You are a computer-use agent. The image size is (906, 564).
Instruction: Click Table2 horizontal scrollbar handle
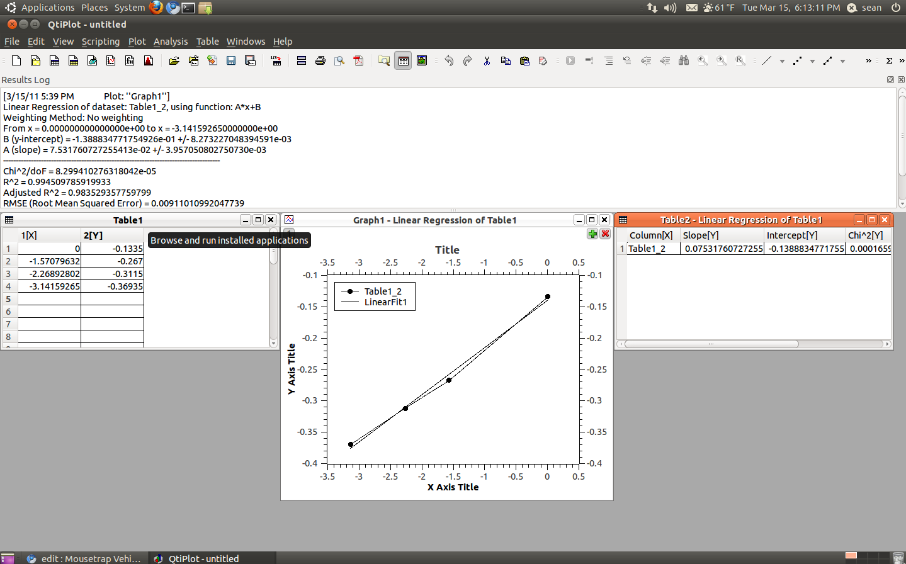711,344
